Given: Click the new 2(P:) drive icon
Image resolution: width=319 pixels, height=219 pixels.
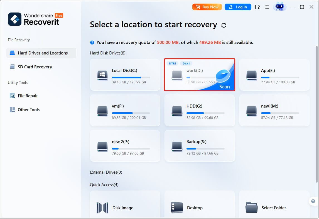Looking at the screenshot, I should [x=102, y=147].
